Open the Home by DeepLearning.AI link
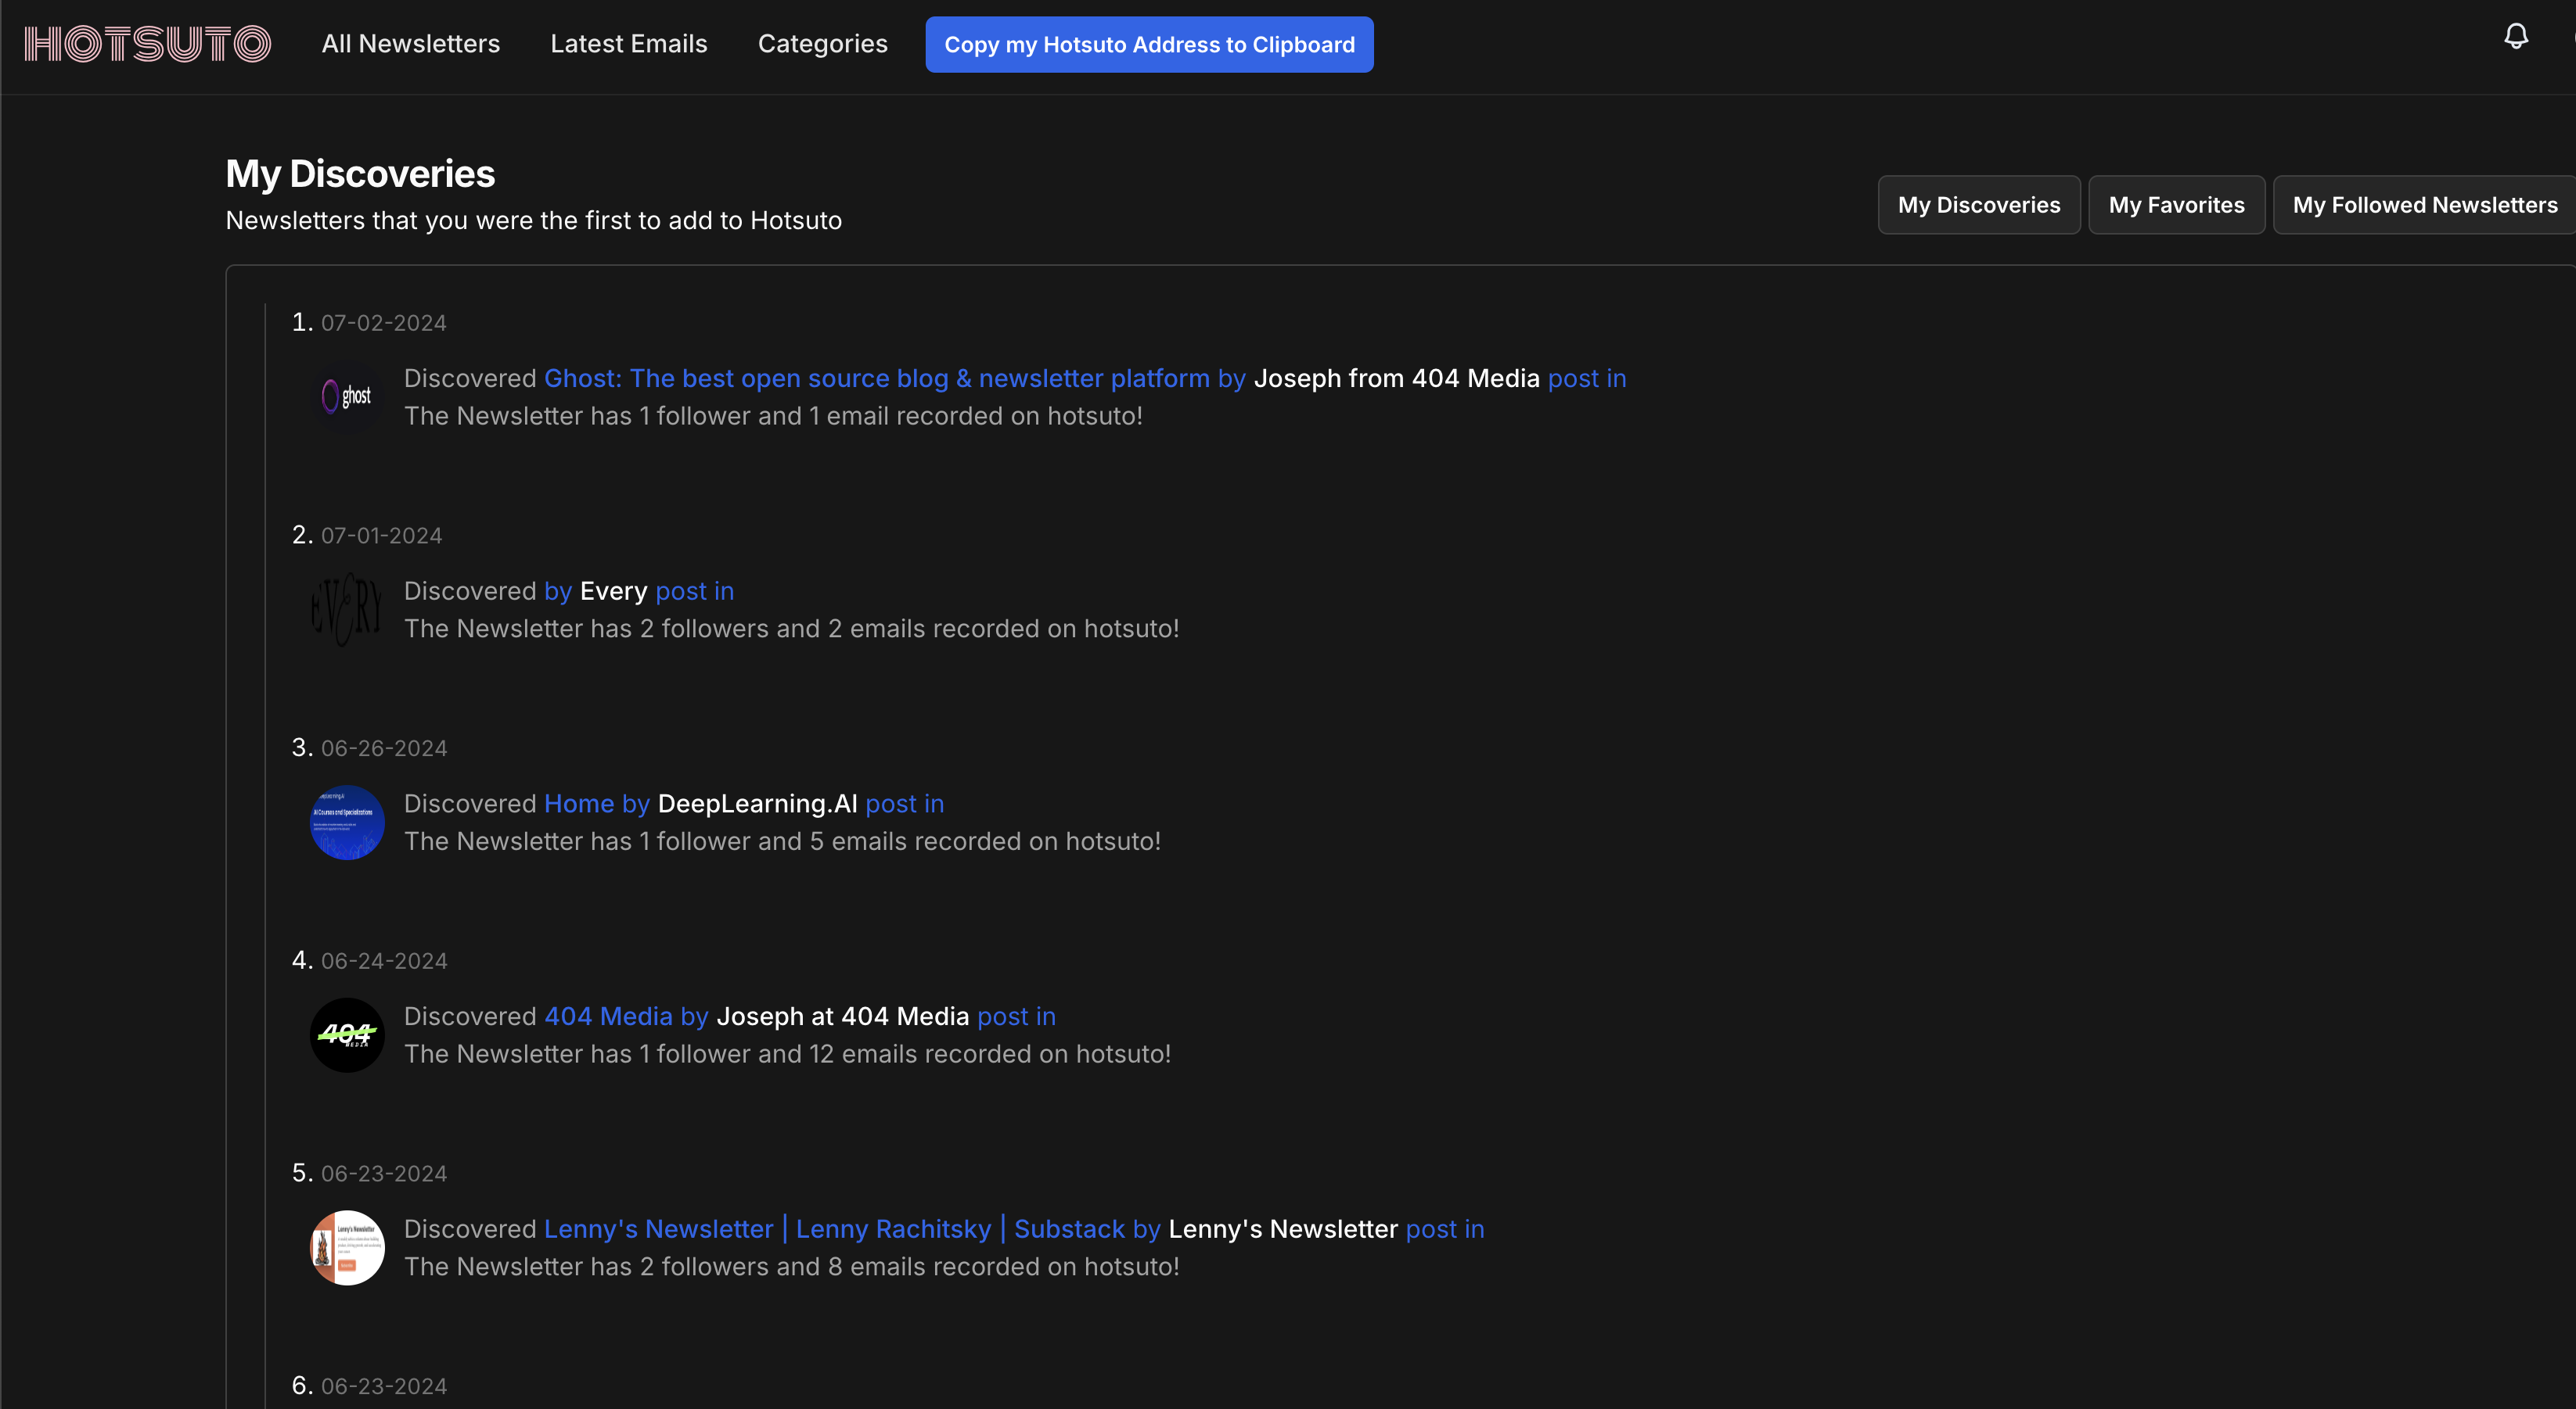The image size is (2576, 1409). tap(597, 805)
